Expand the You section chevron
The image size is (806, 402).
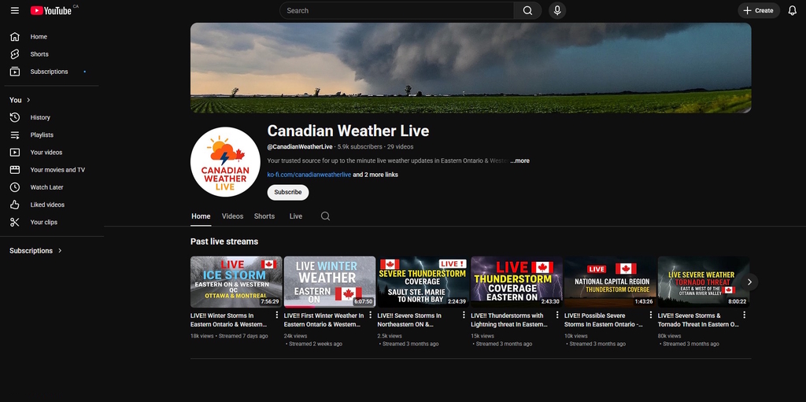click(x=28, y=100)
